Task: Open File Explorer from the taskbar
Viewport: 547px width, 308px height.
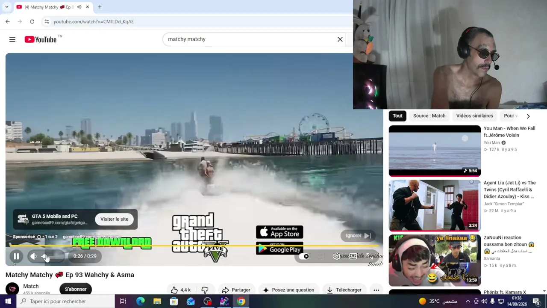Action: point(157,302)
